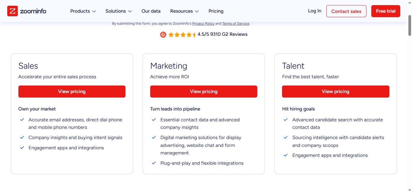Click checkmark beside Talent's 'Engagement apps and integrations'
The width and height of the screenshot is (412, 193).
click(285, 155)
